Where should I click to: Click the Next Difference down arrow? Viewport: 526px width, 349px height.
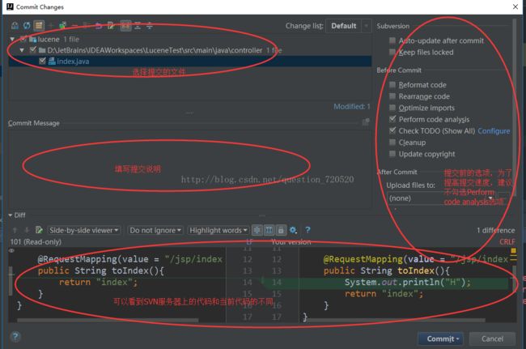pyautogui.click(x=27, y=230)
